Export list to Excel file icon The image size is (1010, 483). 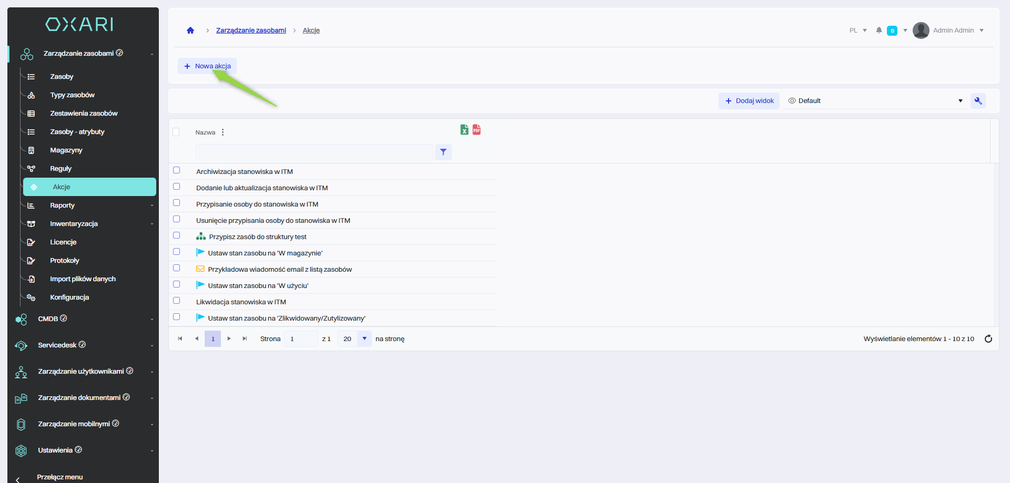click(464, 130)
